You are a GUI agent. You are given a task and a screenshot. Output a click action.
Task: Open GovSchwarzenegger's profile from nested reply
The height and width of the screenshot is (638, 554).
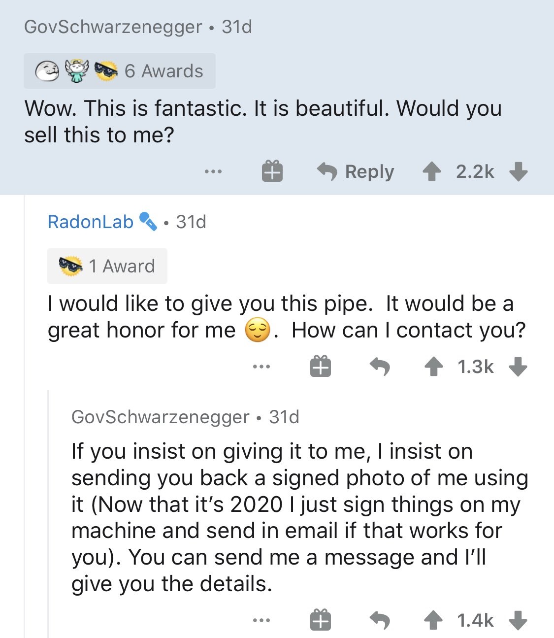pos(160,417)
